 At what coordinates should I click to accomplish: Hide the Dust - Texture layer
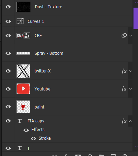(8, 7)
